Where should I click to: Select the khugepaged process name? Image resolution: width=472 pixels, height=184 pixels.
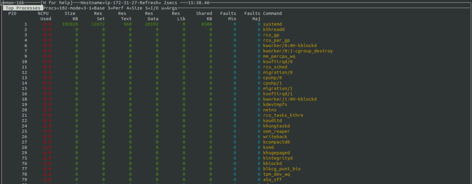[x=276, y=153]
